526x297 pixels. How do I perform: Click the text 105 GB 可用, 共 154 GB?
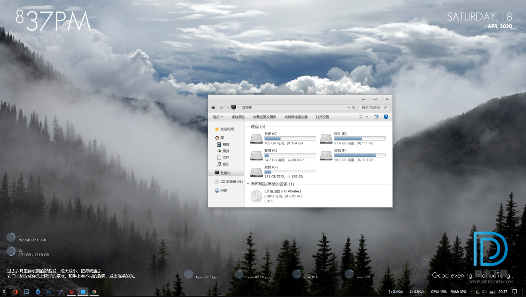pyautogui.click(x=284, y=143)
